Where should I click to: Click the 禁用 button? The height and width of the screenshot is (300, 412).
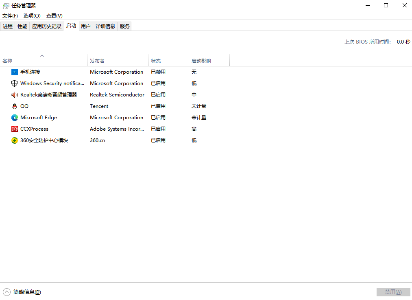point(393,292)
